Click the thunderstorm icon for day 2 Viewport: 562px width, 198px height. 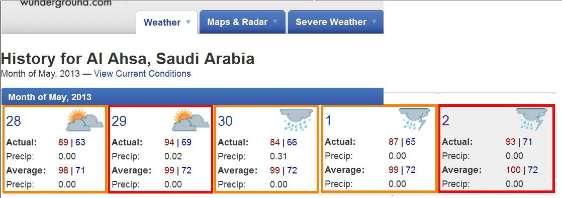[x=532, y=119]
